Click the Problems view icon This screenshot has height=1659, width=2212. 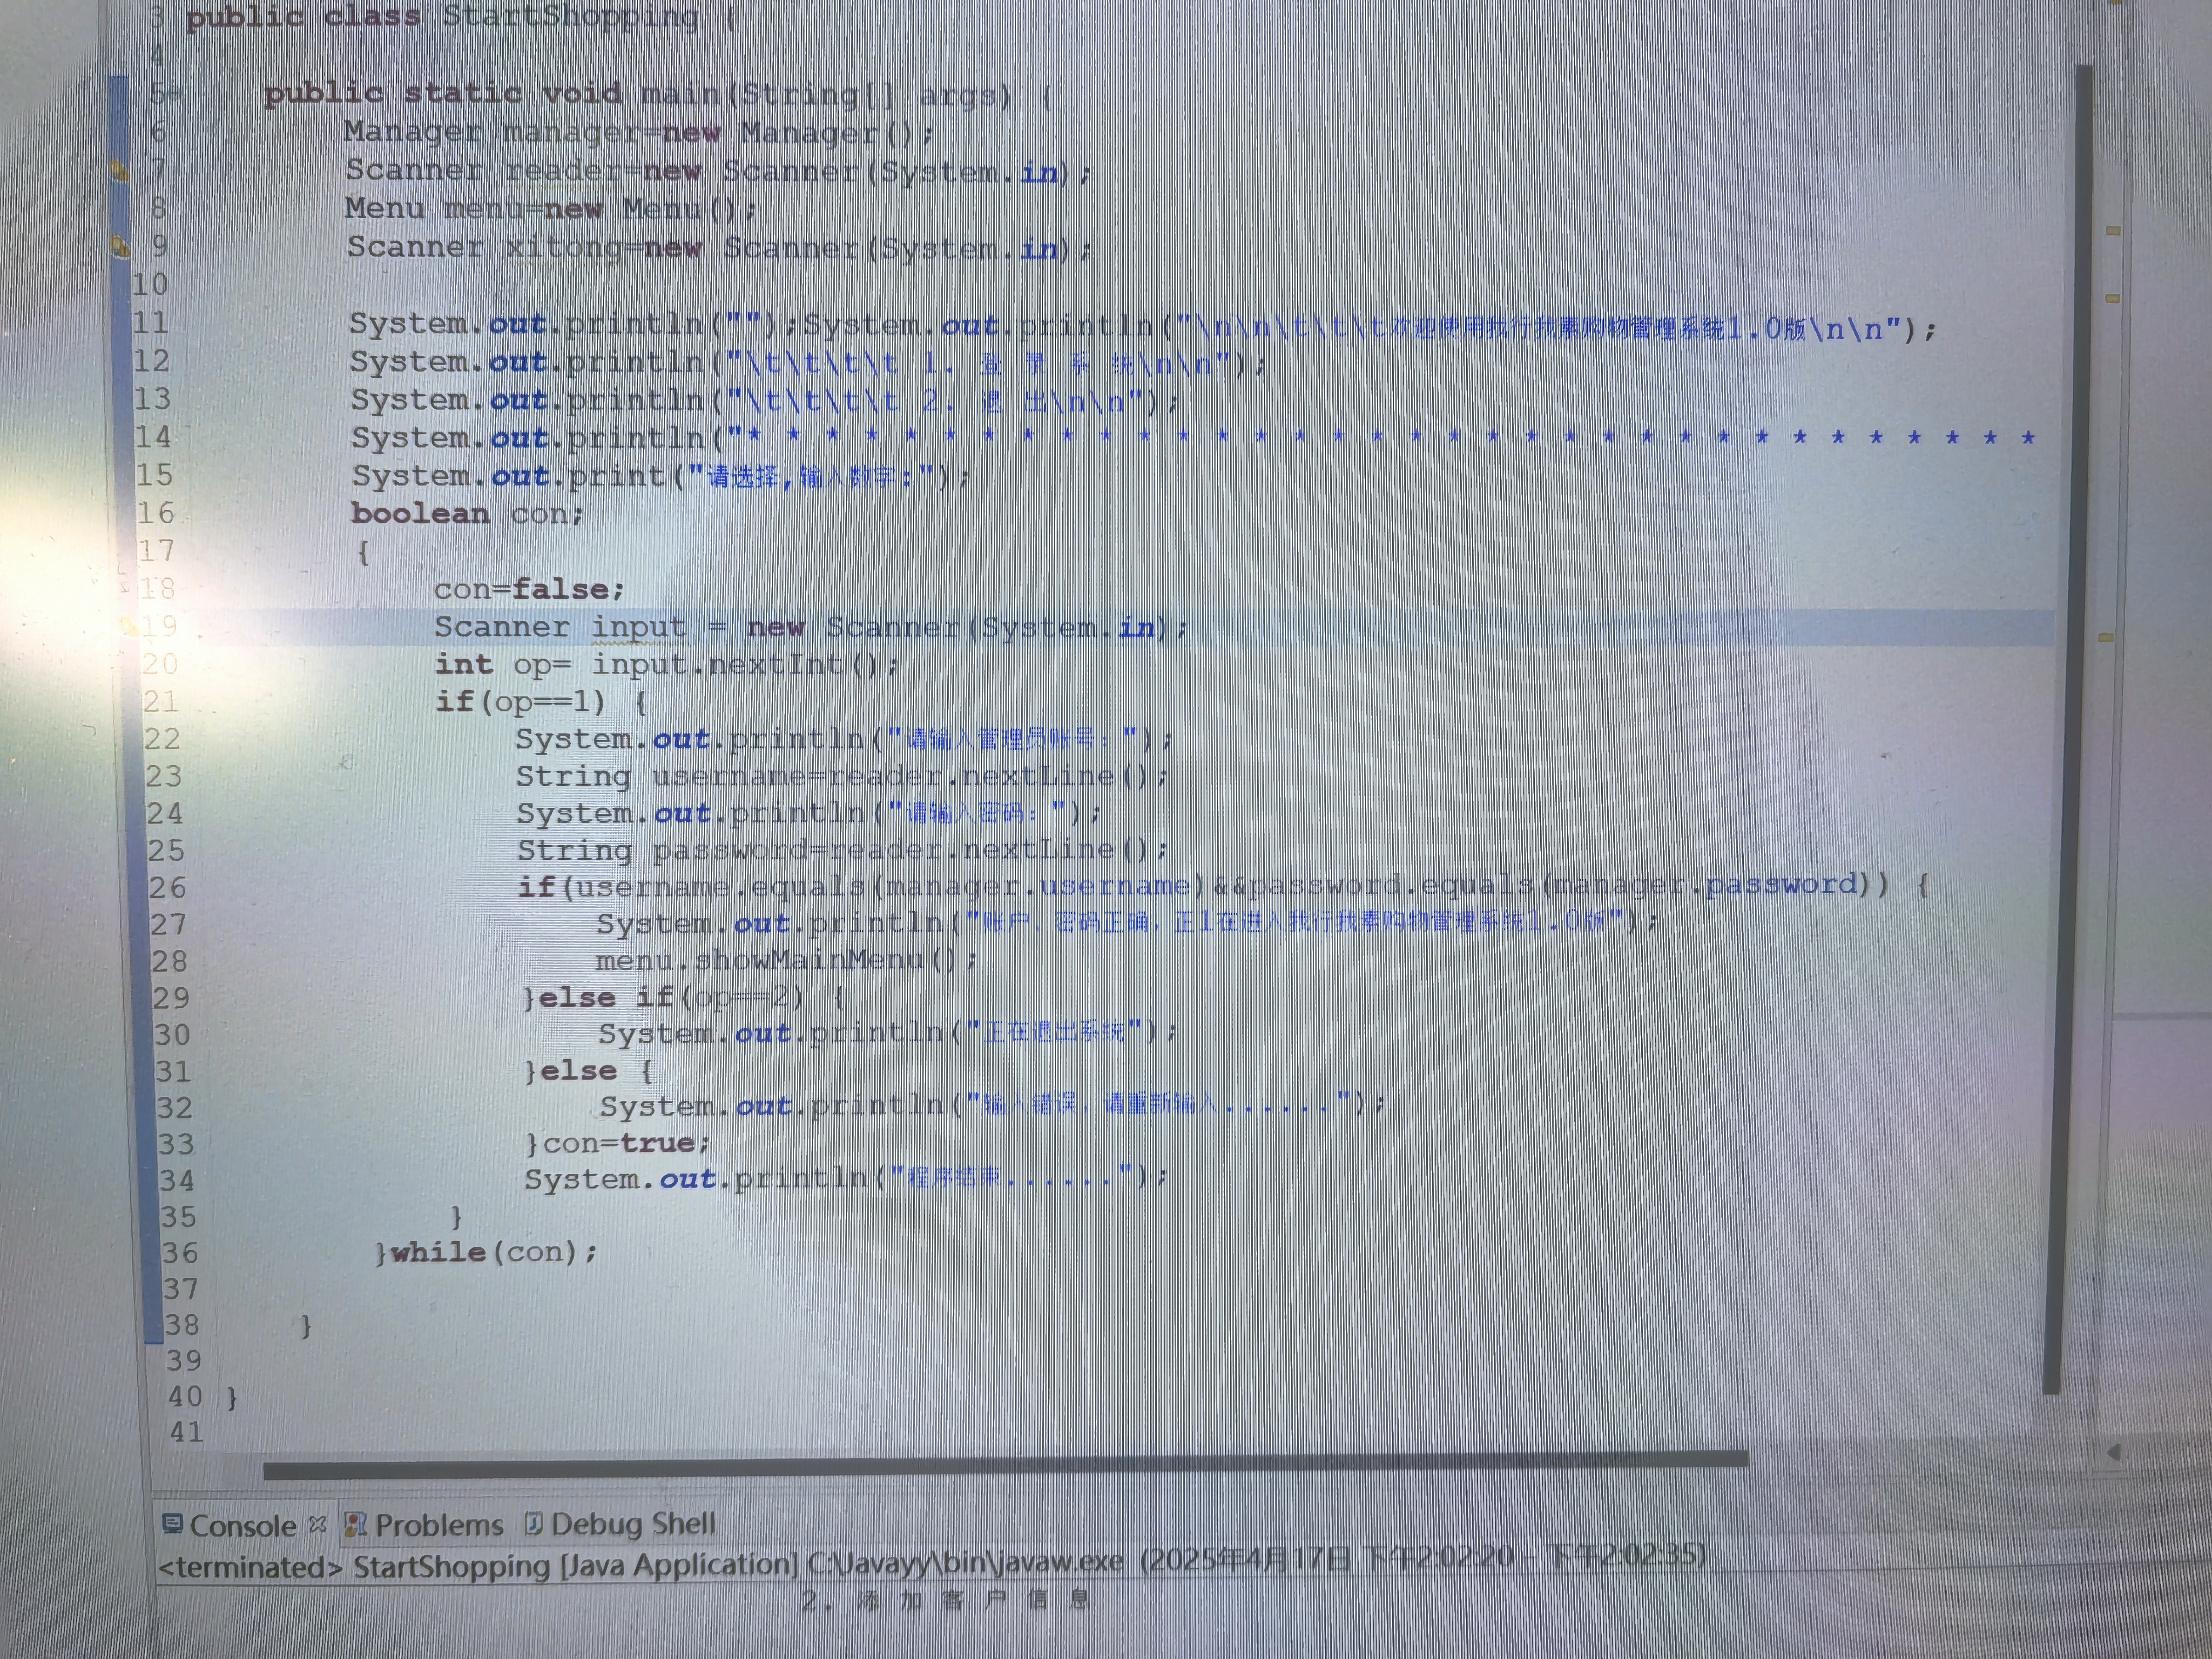[355, 1524]
